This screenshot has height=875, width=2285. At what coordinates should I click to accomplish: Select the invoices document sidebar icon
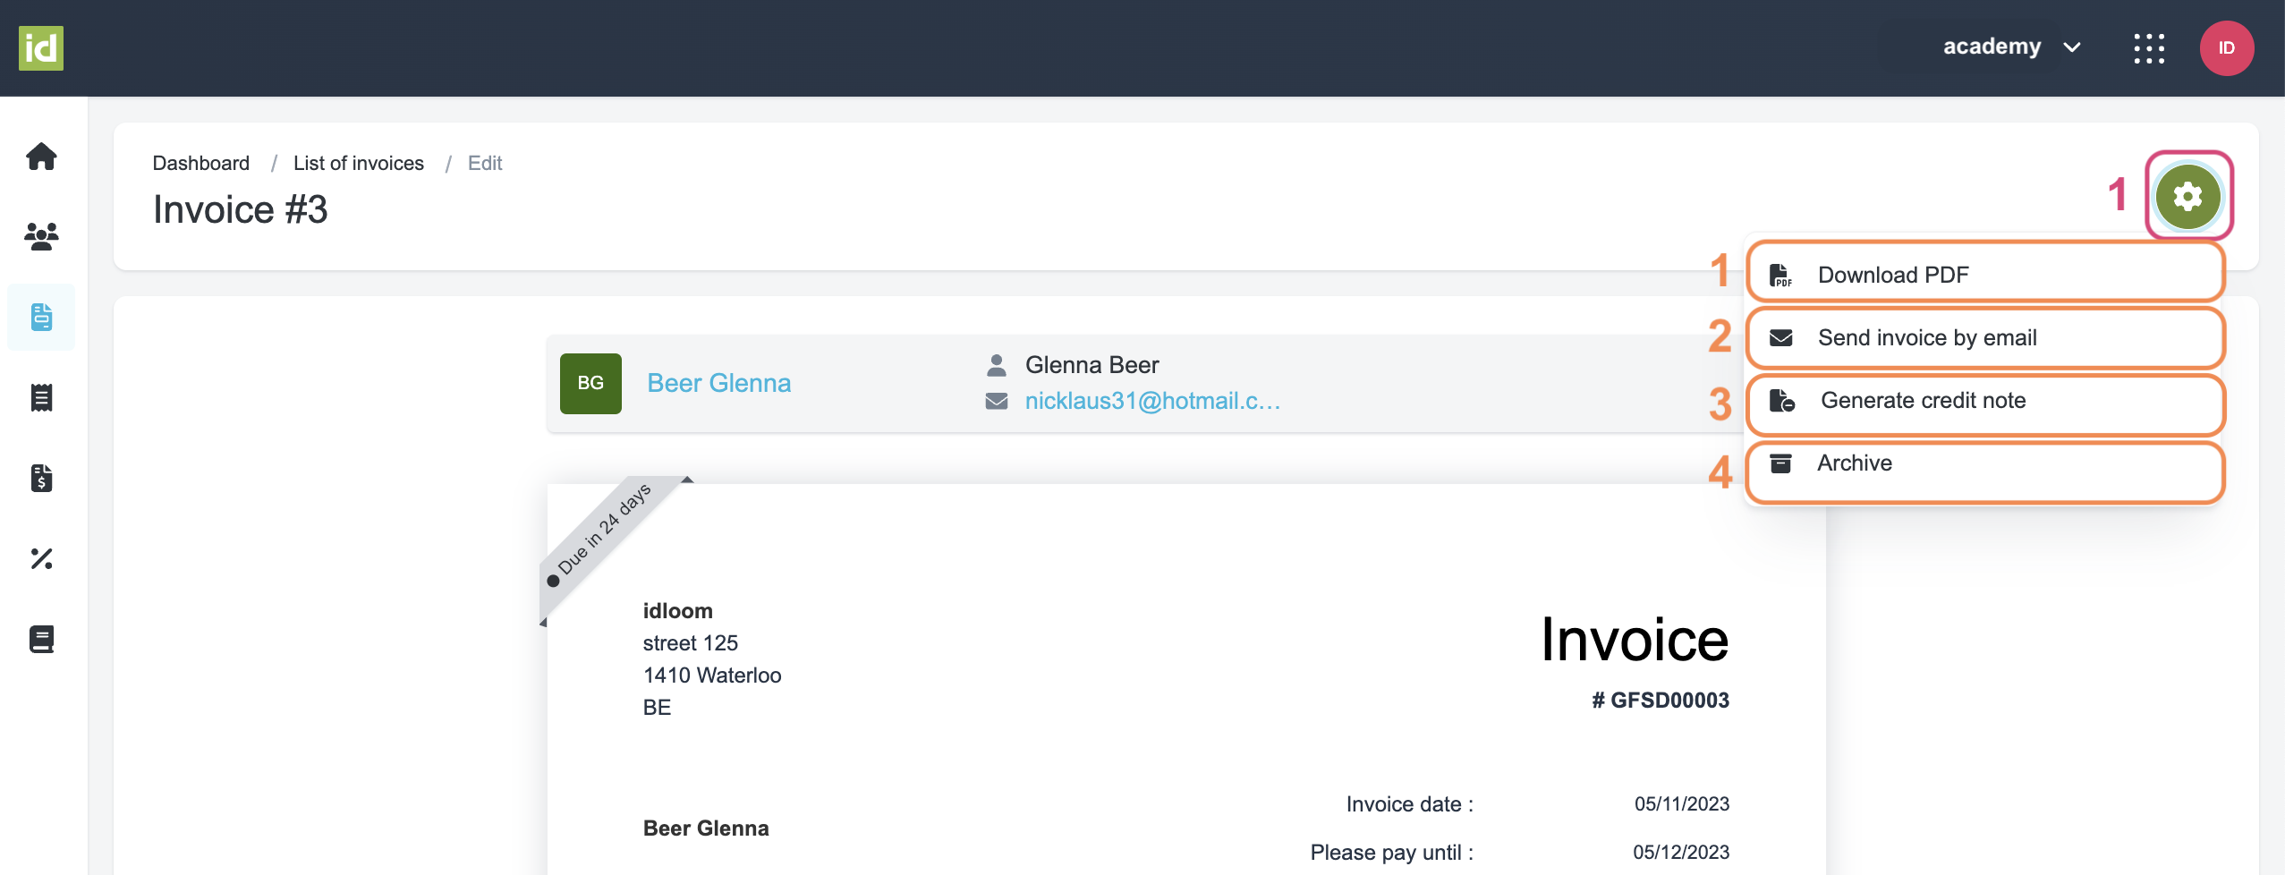tap(41, 317)
